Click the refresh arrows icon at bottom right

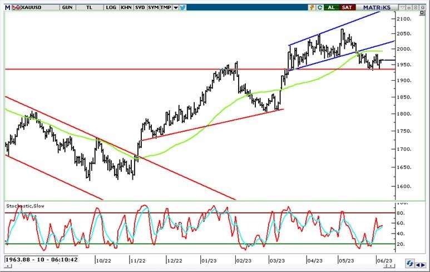tap(409, 263)
